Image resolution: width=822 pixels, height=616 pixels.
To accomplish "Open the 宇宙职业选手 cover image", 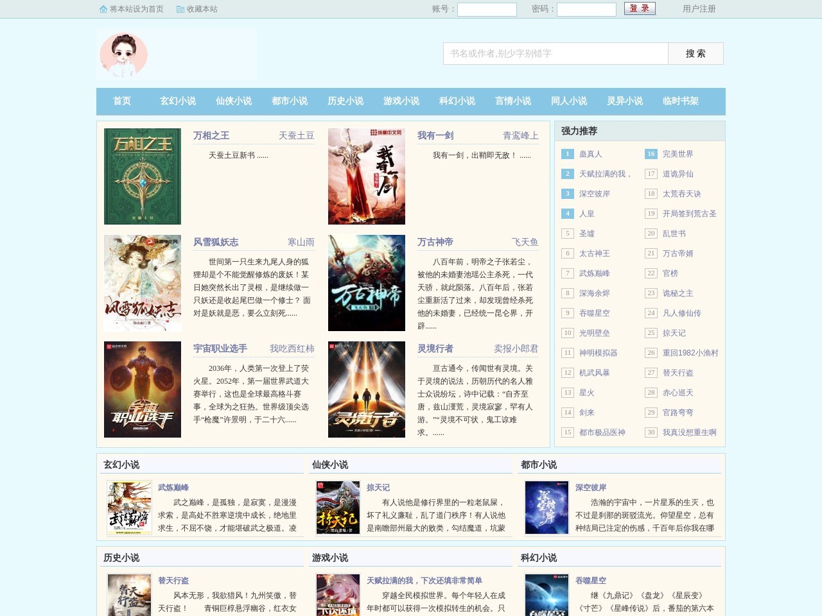I will pos(143,389).
